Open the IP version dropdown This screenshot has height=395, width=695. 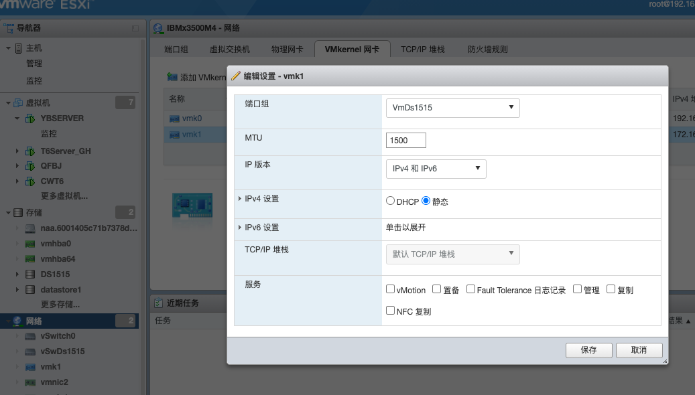[436, 169]
